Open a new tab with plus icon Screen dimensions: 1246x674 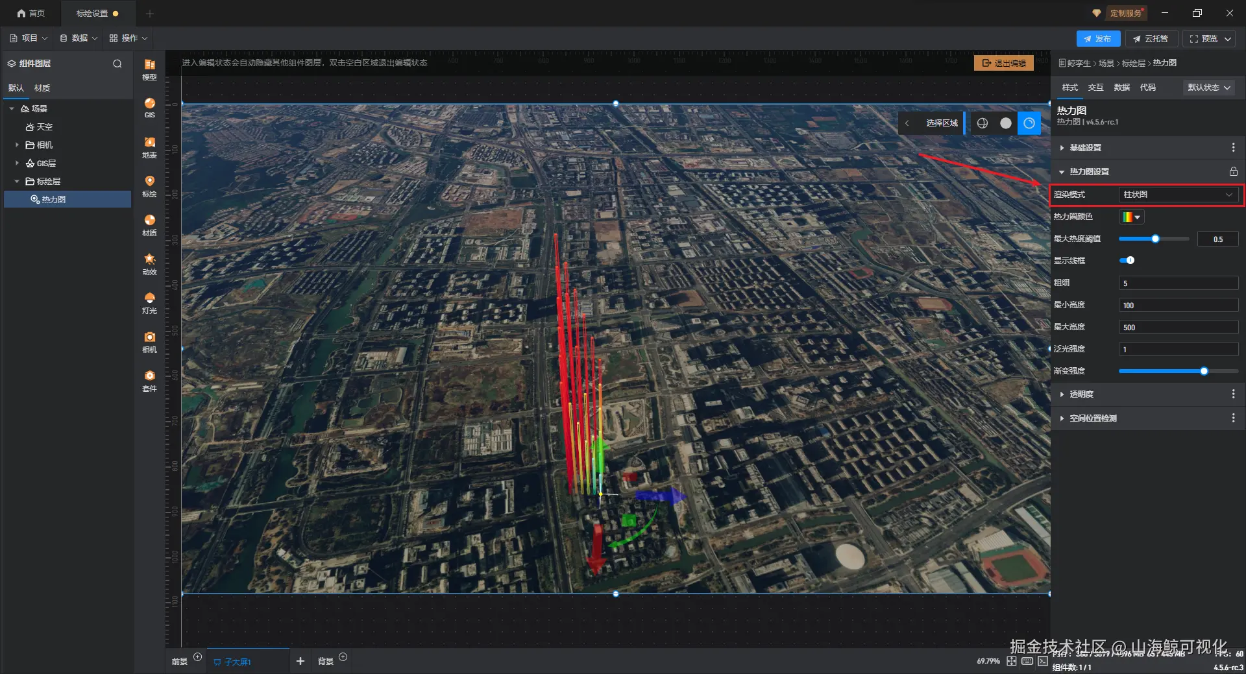point(150,13)
